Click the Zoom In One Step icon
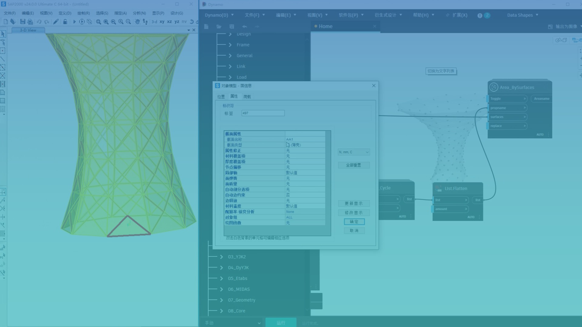This screenshot has height=327, width=582. click(x=121, y=21)
